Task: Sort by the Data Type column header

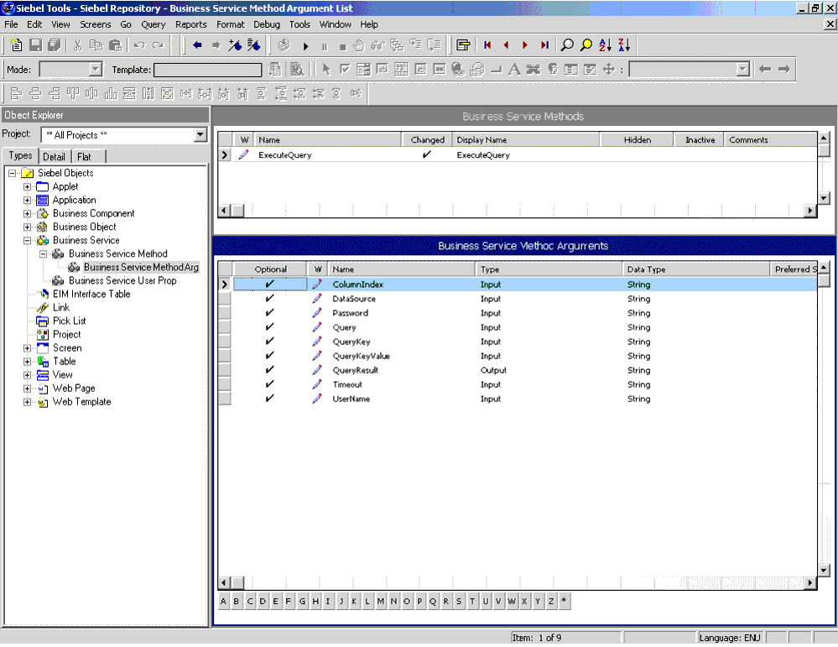Action: (x=696, y=269)
